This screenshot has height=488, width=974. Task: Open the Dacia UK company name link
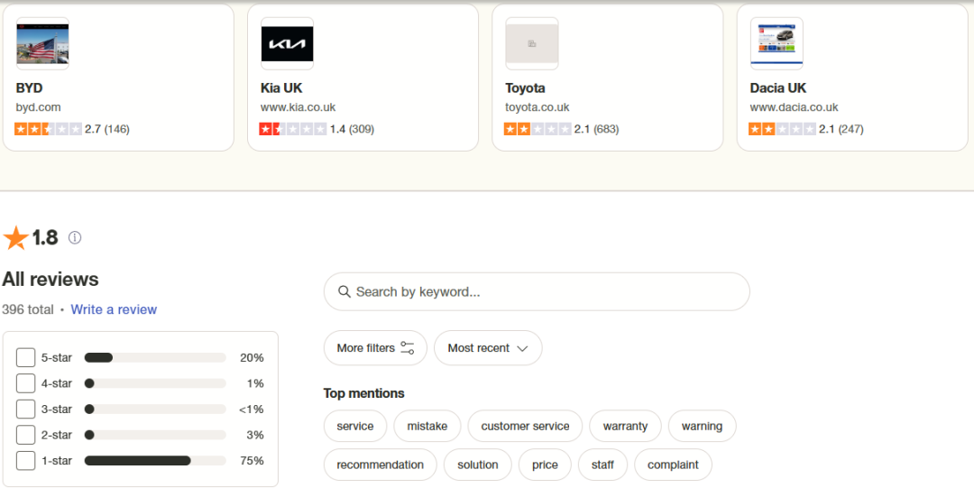point(777,88)
